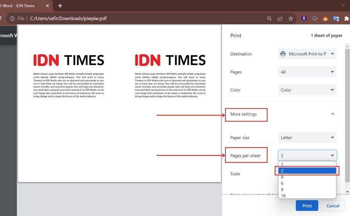Screen dimensions: 350x216
Task: Bookmark this page with the star icon
Action: [x=291, y=18]
